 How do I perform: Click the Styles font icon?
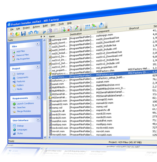14,133
